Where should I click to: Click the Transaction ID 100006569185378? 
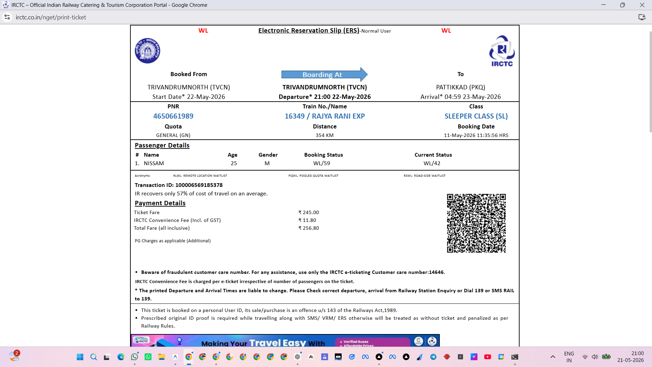point(179,185)
